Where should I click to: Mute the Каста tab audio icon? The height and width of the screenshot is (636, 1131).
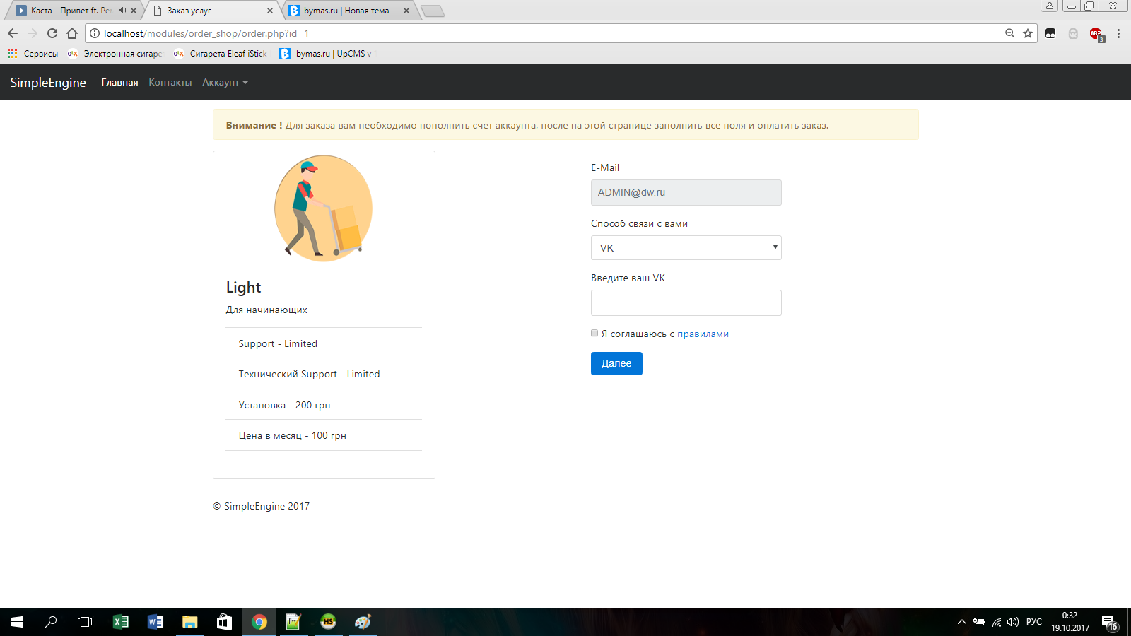coord(122,11)
